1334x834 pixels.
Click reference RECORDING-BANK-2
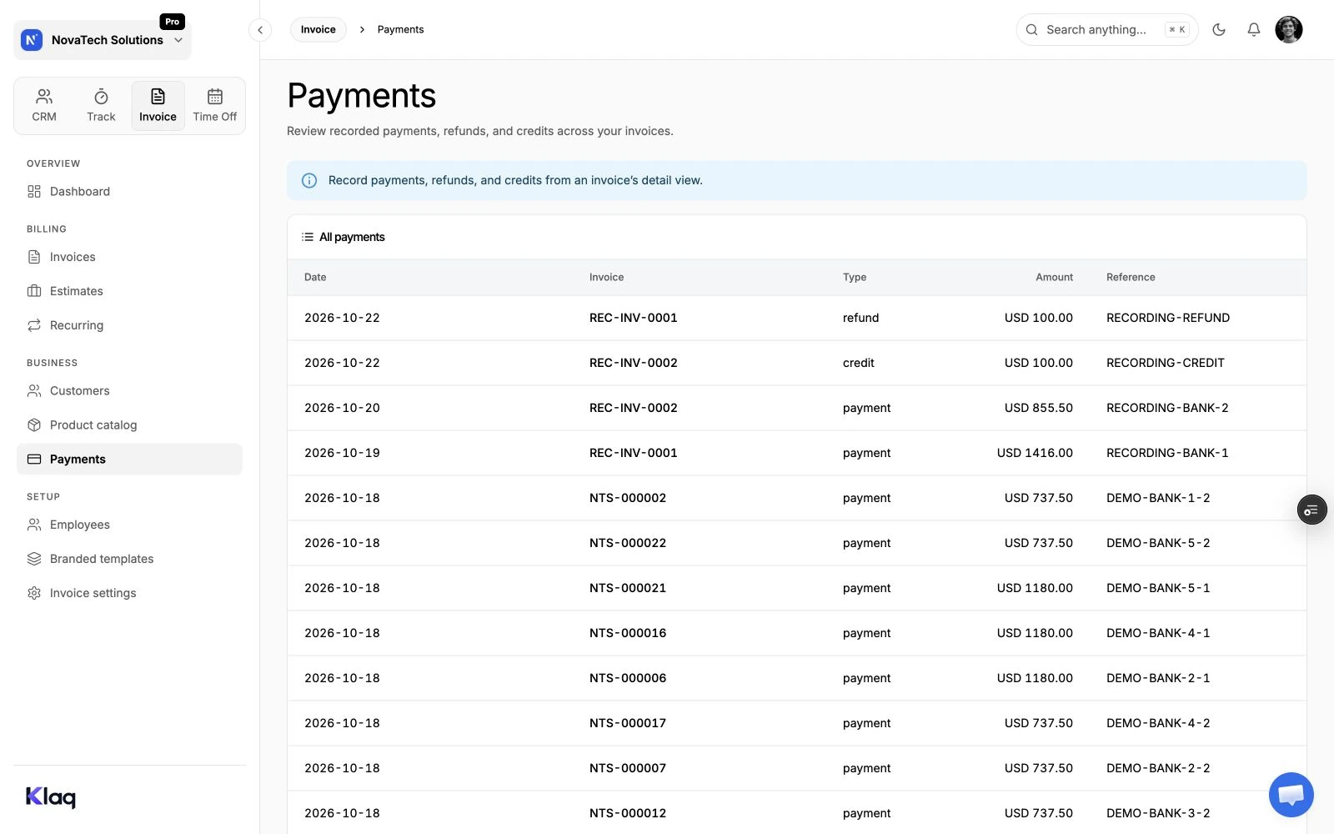pyautogui.click(x=1167, y=408)
